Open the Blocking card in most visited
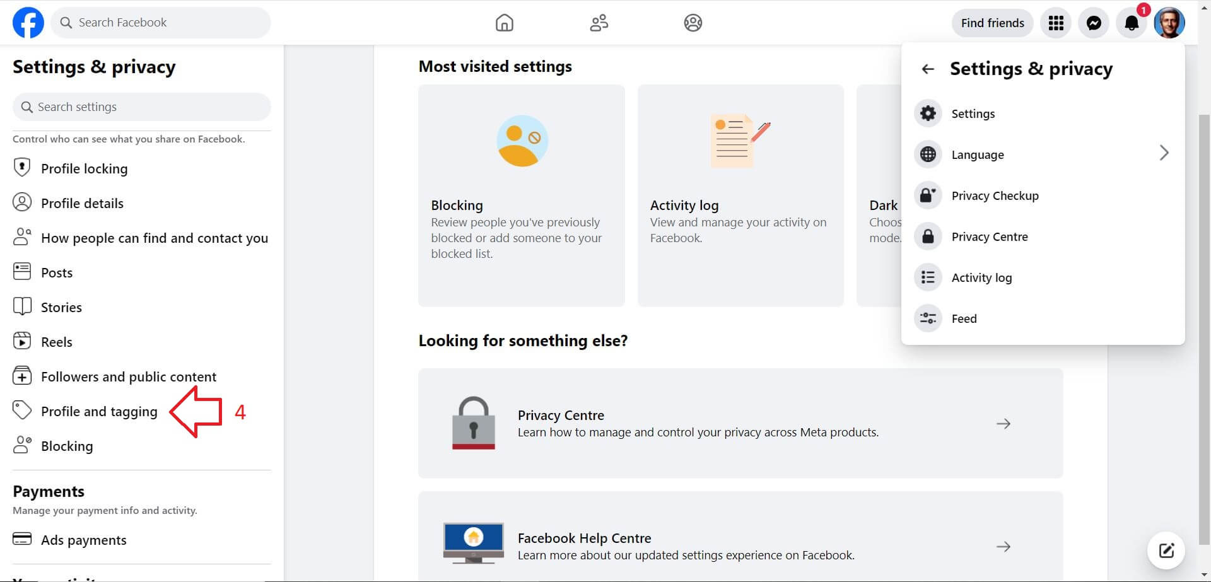The image size is (1211, 582). tap(522, 195)
